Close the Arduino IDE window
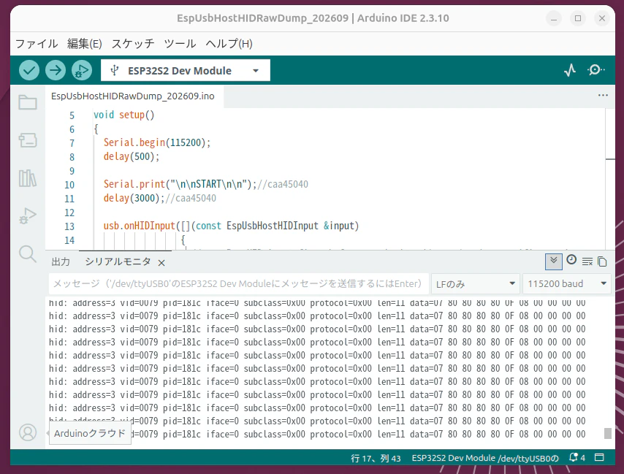624x474 pixels. (x=602, y=18)
